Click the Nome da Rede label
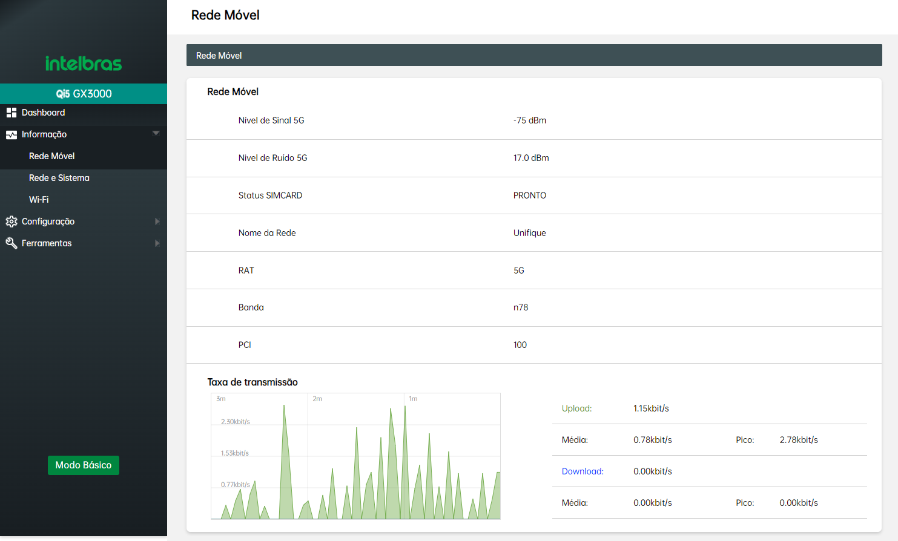Screen dimensions: 898x541 (x=267, y=233)
